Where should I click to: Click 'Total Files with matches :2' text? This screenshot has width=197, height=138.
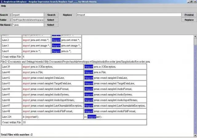(x=17, y=135)
